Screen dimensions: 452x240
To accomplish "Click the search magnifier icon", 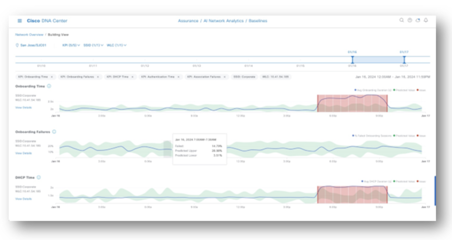I will click(x=402, y=20).
